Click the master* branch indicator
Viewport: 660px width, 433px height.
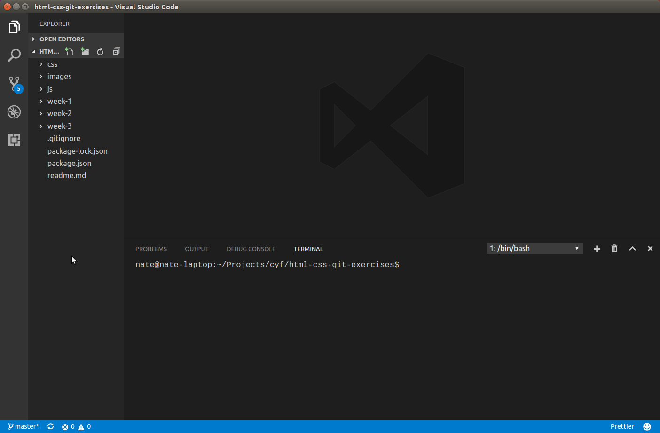tap(24, 426)
